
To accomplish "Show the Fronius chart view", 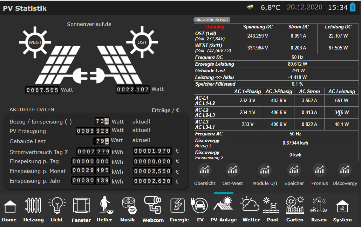I will (319, 171).
